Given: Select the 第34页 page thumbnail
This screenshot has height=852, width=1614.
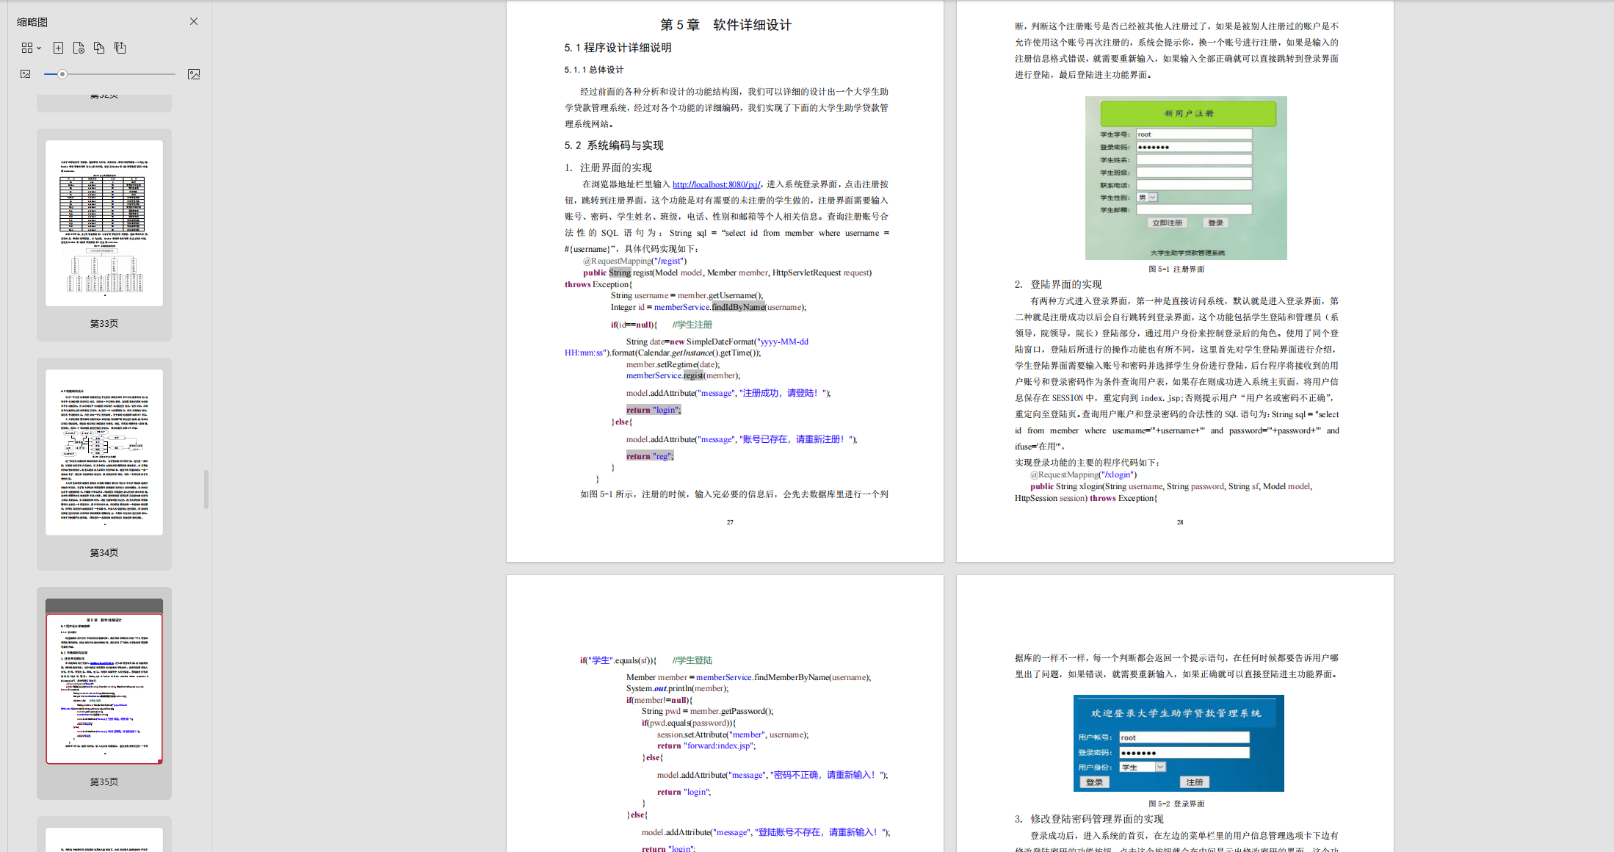Looking at the screenshot, I should coord(104,451).
